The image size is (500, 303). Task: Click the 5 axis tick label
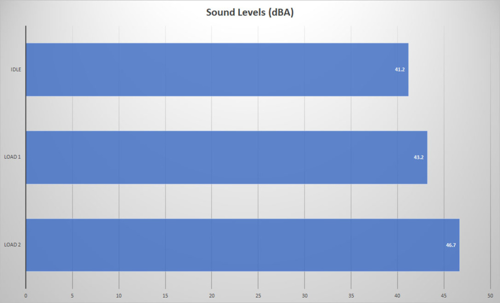click(72, 296)
